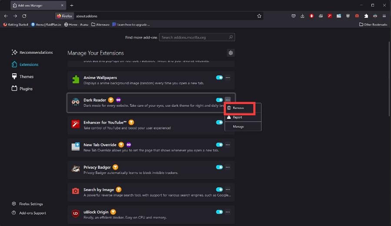Click the Privacy Badger recommended badge
The image size is (391, 226).
point(115,167)
